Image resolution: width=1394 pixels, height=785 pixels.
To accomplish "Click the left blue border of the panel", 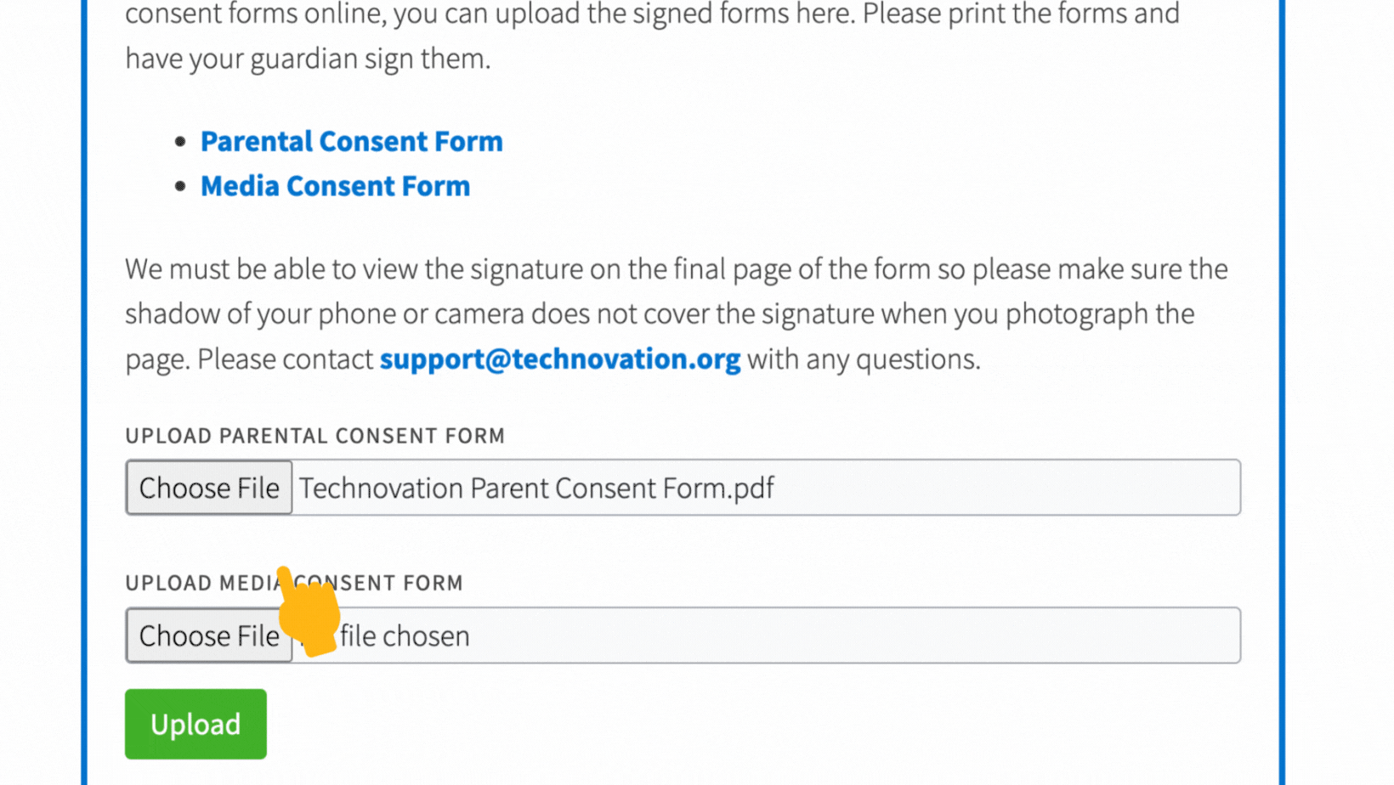I will click(84, 391).
